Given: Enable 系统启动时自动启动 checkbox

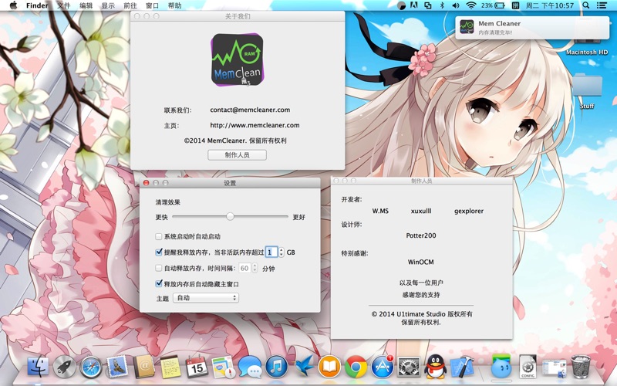Looking at the screenshot, I should pos(159,236).
